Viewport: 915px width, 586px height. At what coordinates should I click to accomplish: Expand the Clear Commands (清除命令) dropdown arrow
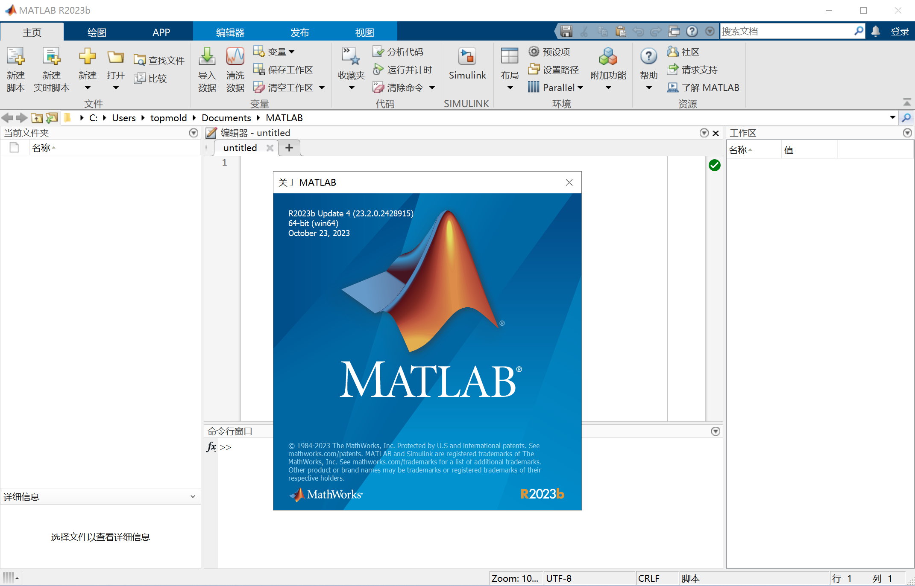pos(432,87)
